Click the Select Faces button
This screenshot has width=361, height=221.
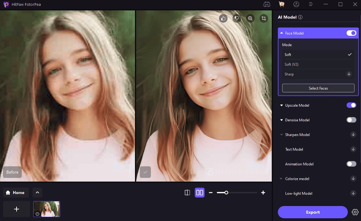(318, 88)
